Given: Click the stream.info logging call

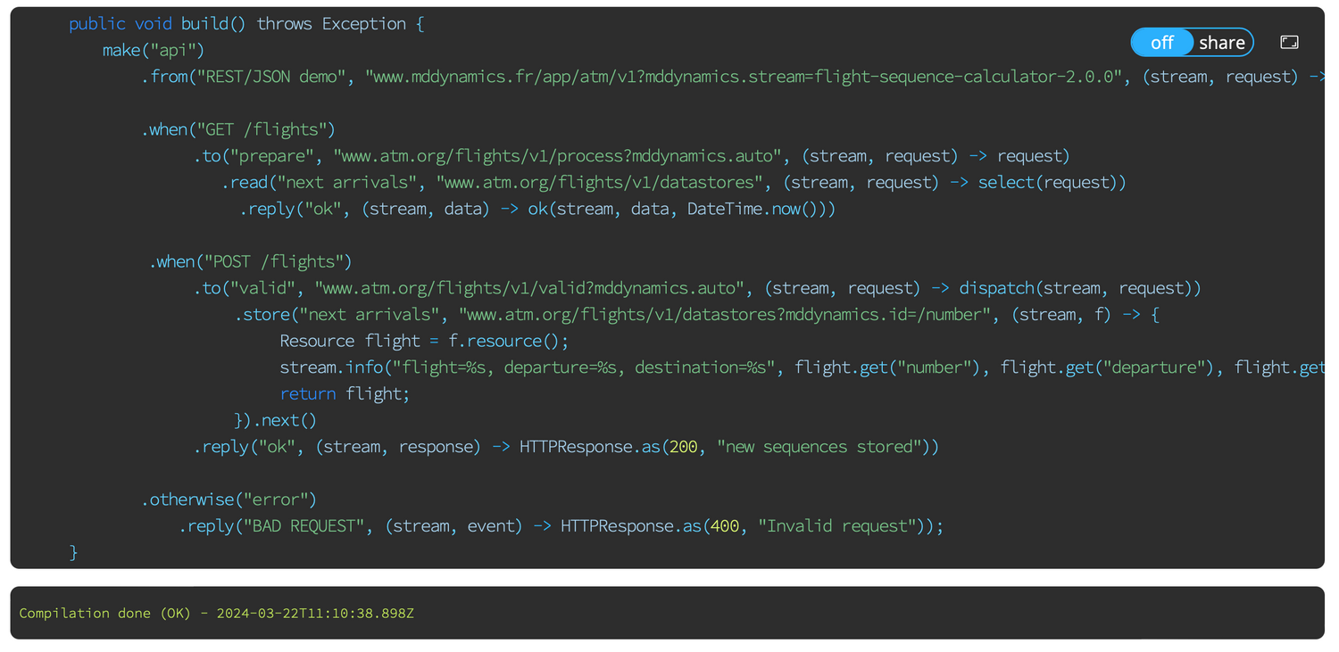Looking at the screenshot, I should pos(335,367).
